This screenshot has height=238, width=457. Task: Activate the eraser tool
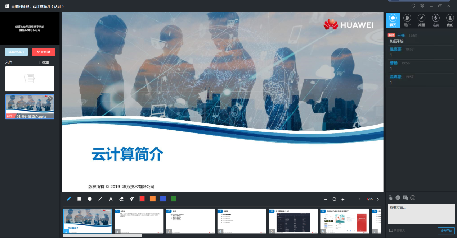click(121, 199)
